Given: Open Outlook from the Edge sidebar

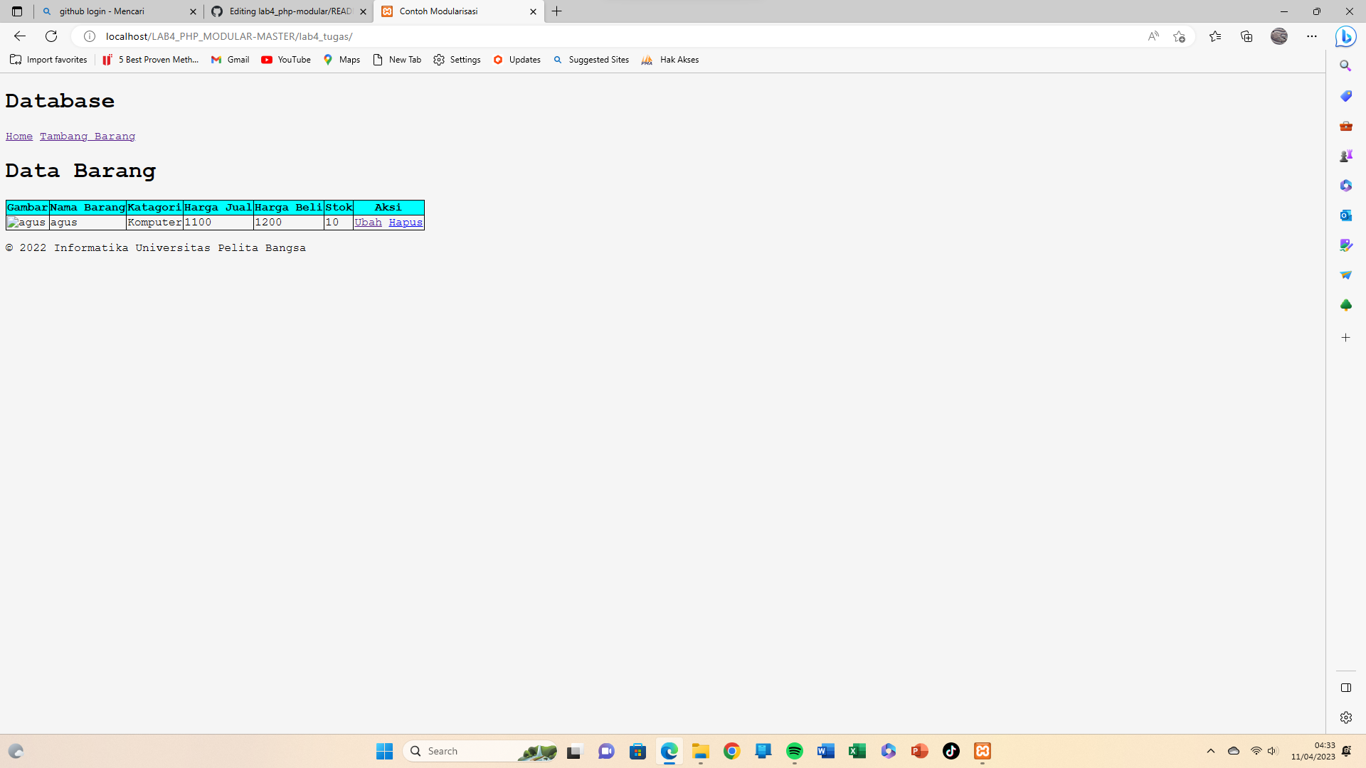Looking at the screenshot, I should 1347,215.
